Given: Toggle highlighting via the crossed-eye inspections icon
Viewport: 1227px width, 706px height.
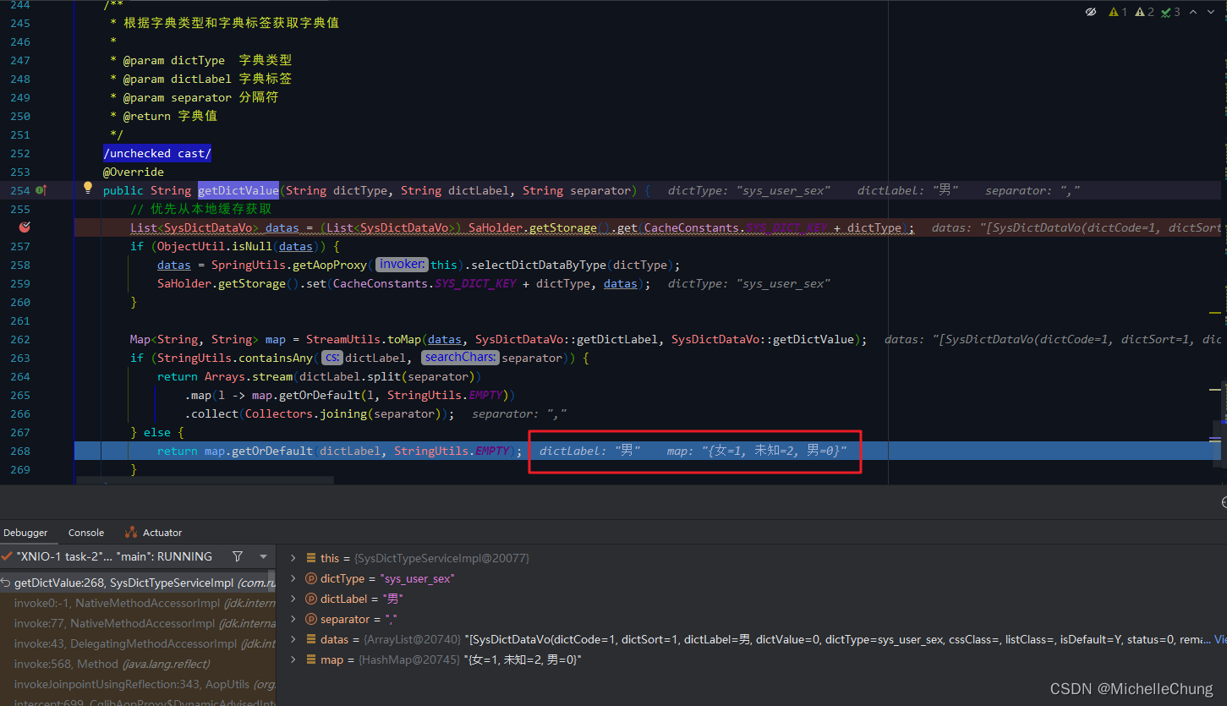Looking at the screenshot, I should 1090,12.
